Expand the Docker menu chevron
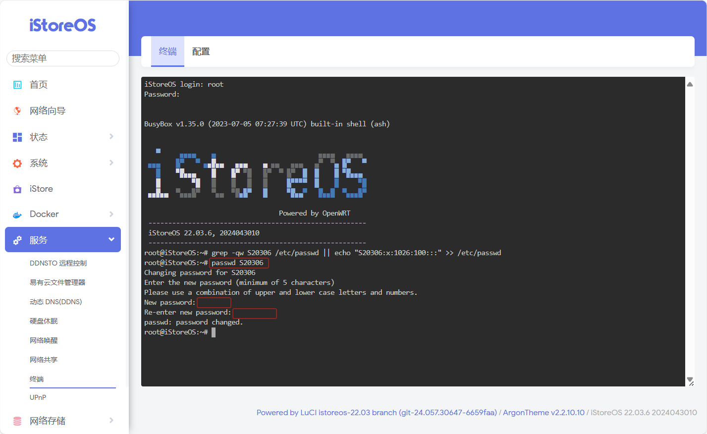The image size is (707, 434). (x=111, y=214)
